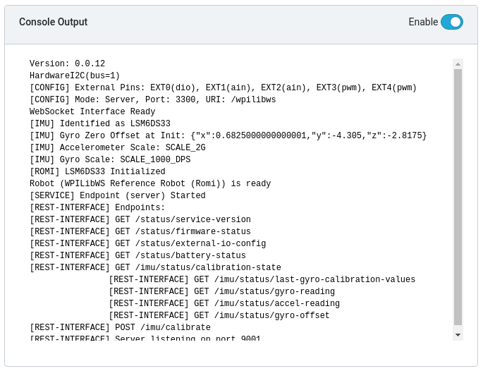
Task: Click the Enable label beside the switch
Action: click(423, 22)
